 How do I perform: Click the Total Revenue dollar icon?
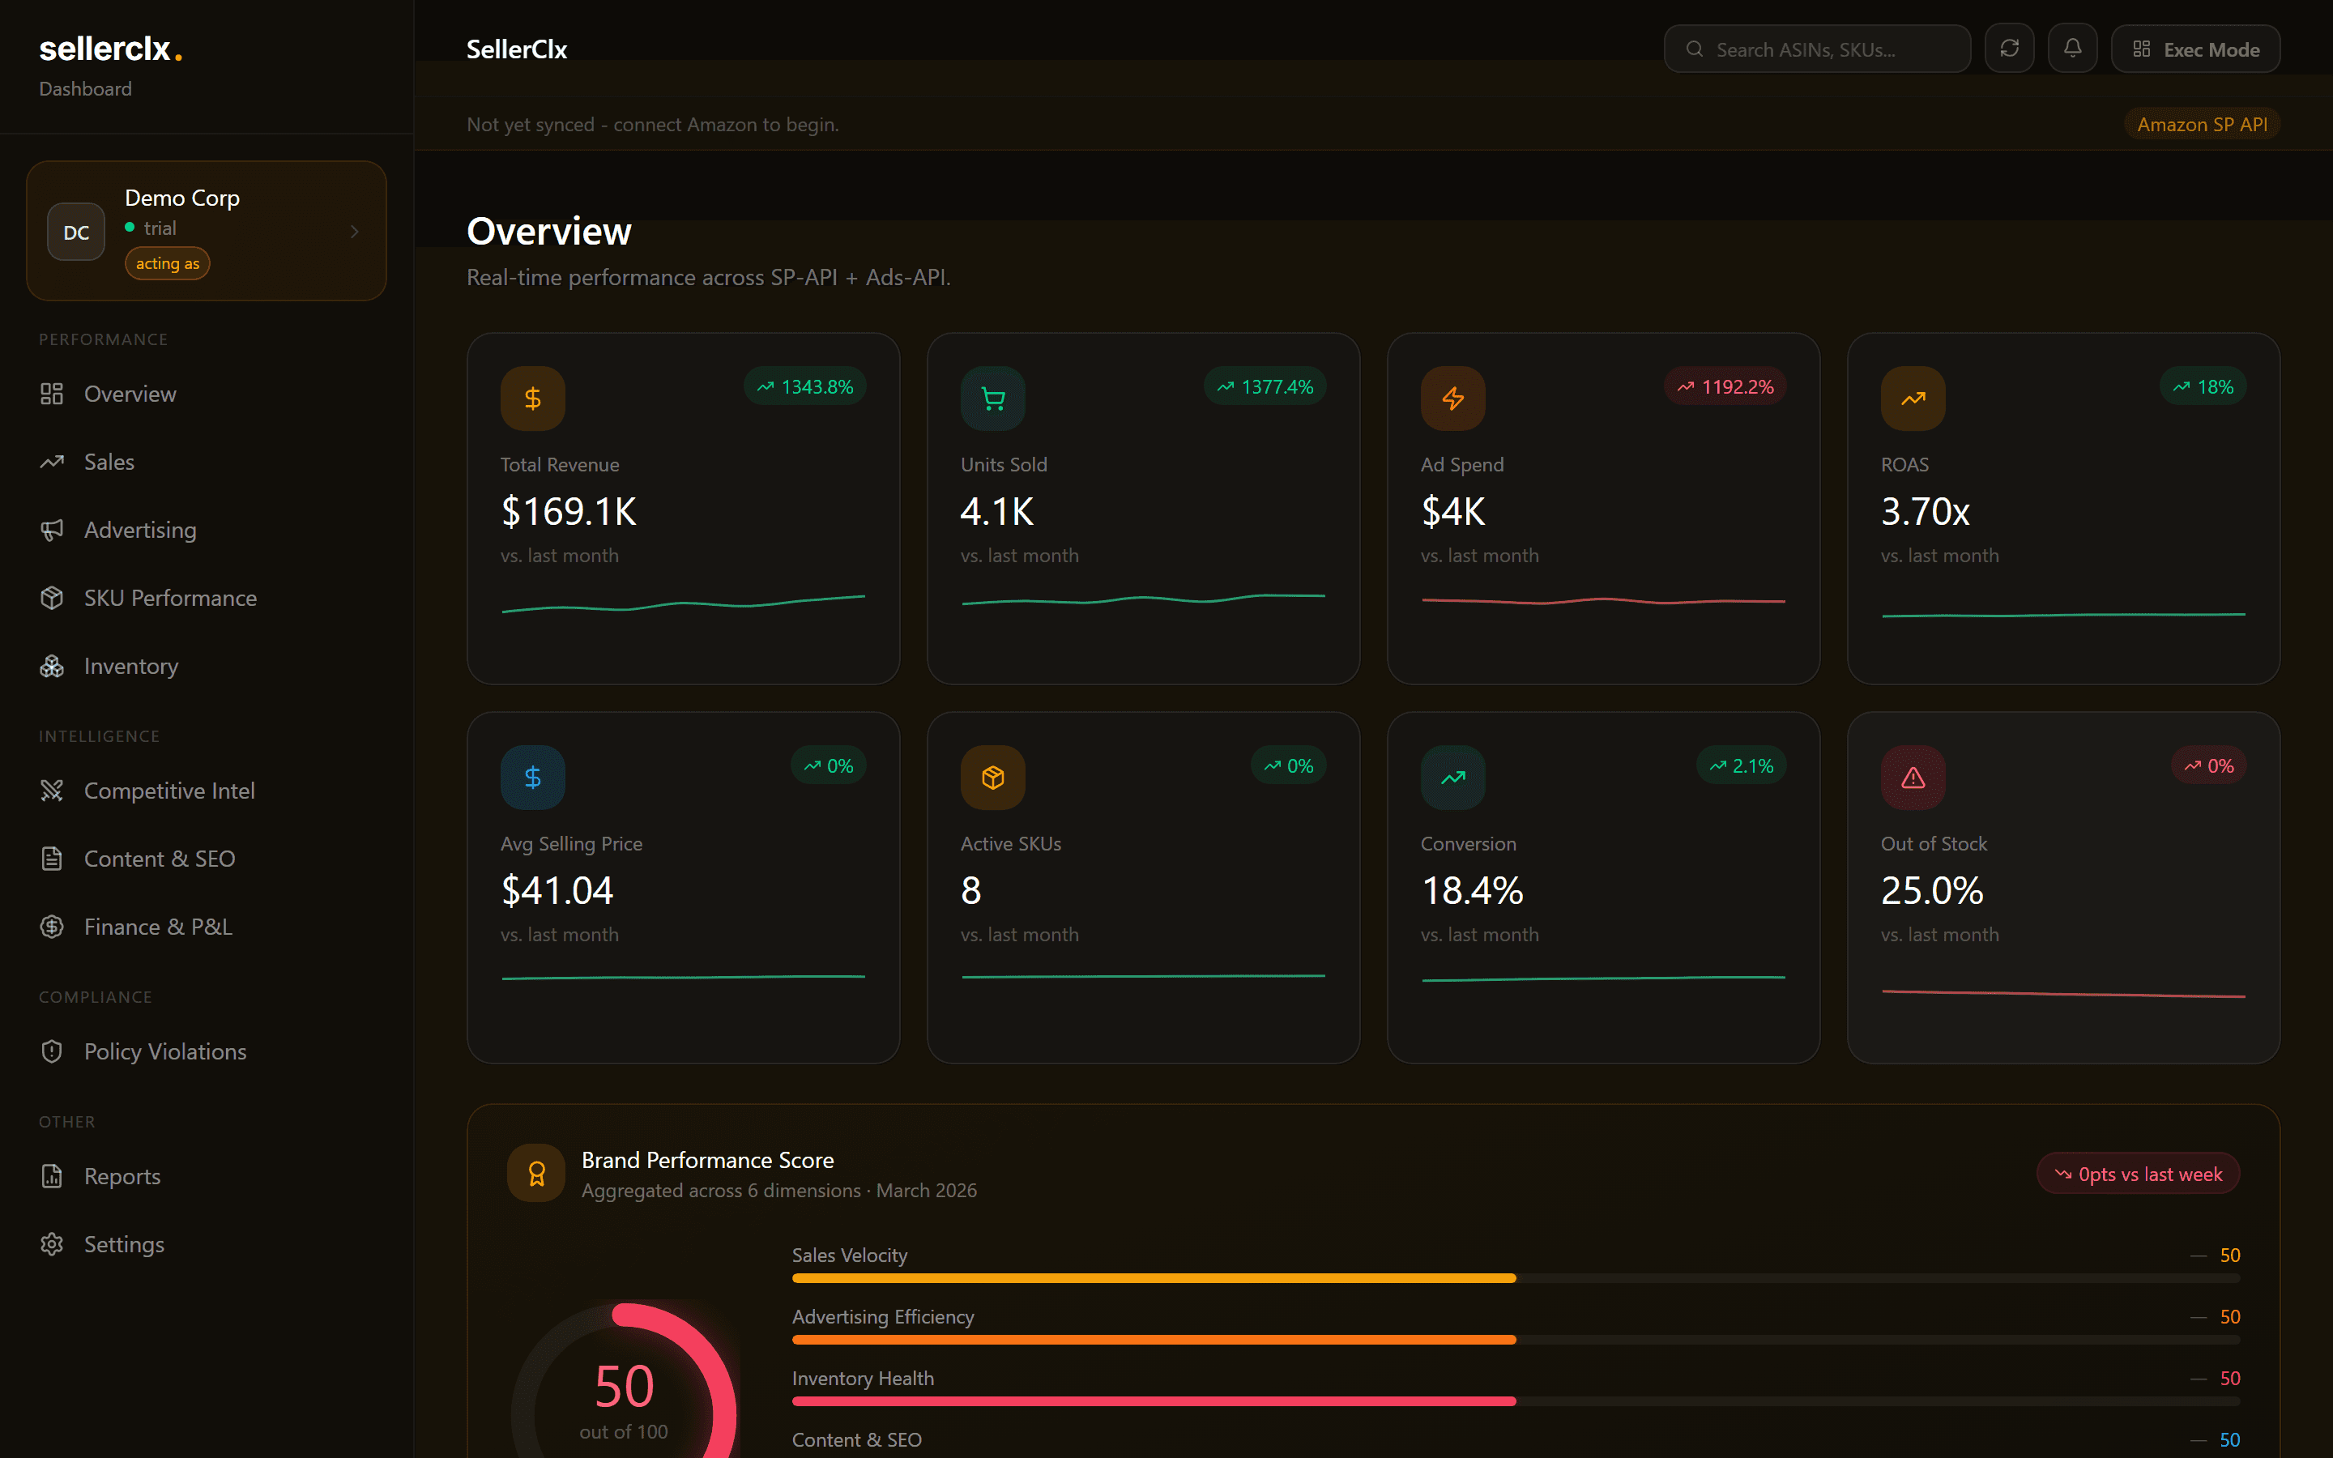point(533,399)
